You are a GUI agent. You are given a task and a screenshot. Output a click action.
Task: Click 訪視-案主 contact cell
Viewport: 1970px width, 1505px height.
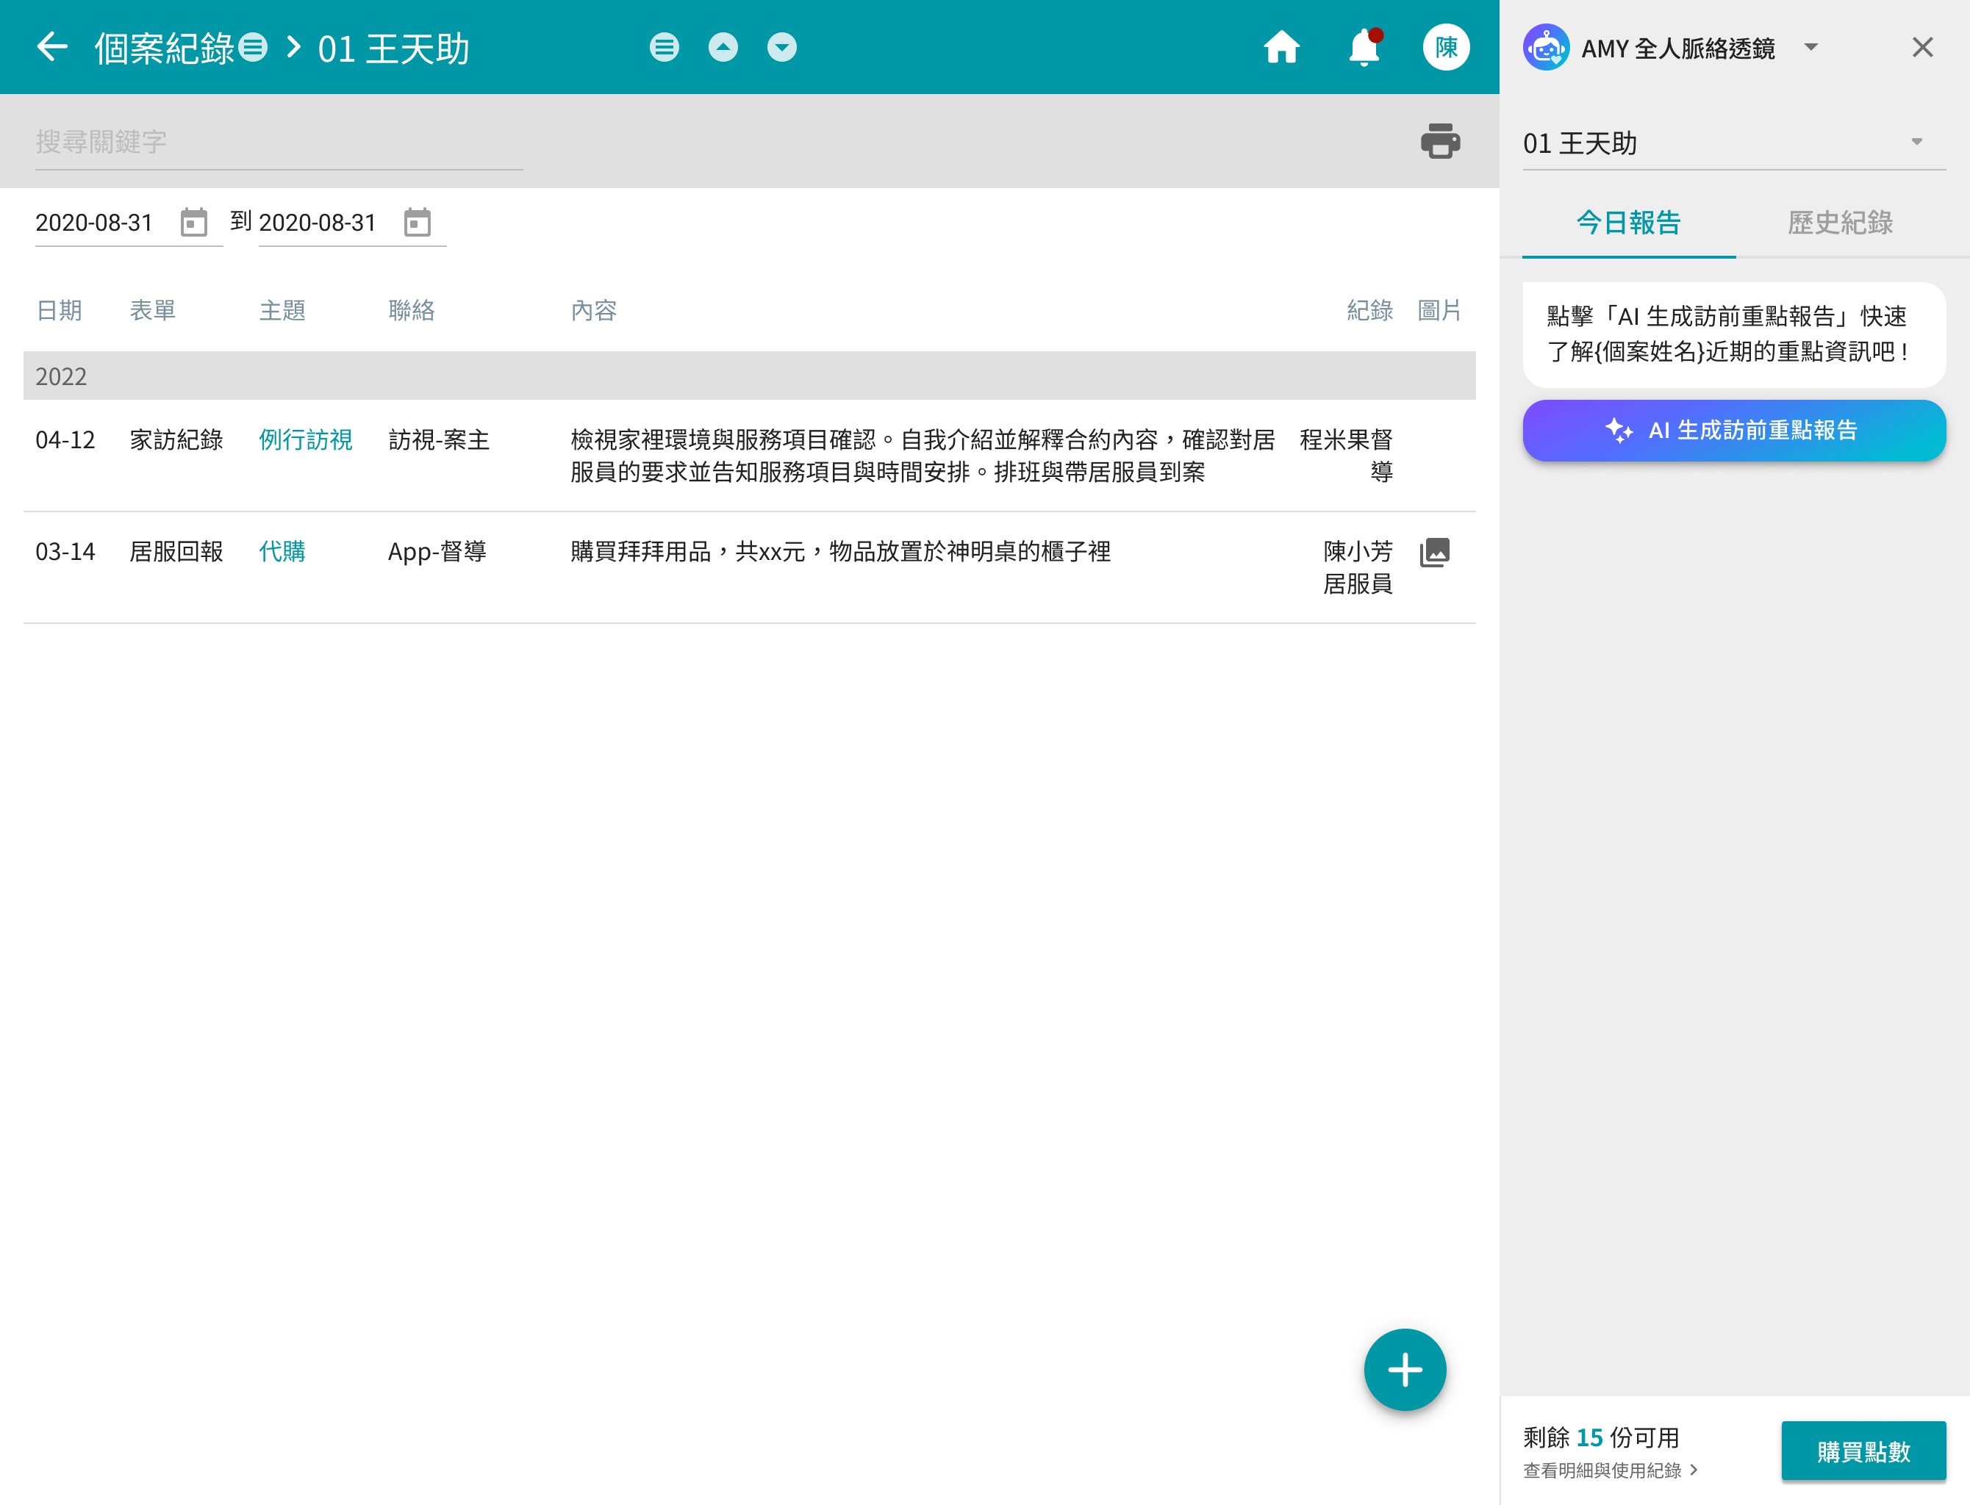[439, 439]
